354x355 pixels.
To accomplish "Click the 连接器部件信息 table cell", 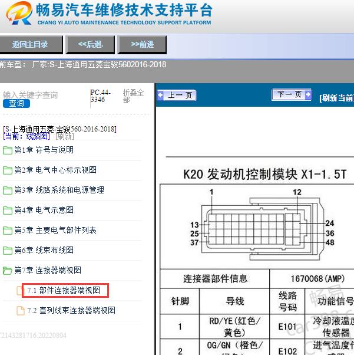I will 215,279.
